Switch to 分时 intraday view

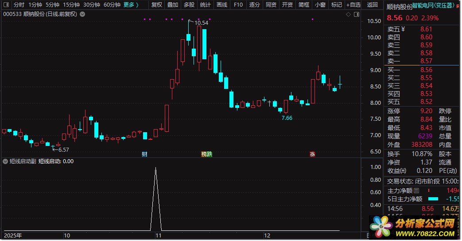tap(19, 5)
